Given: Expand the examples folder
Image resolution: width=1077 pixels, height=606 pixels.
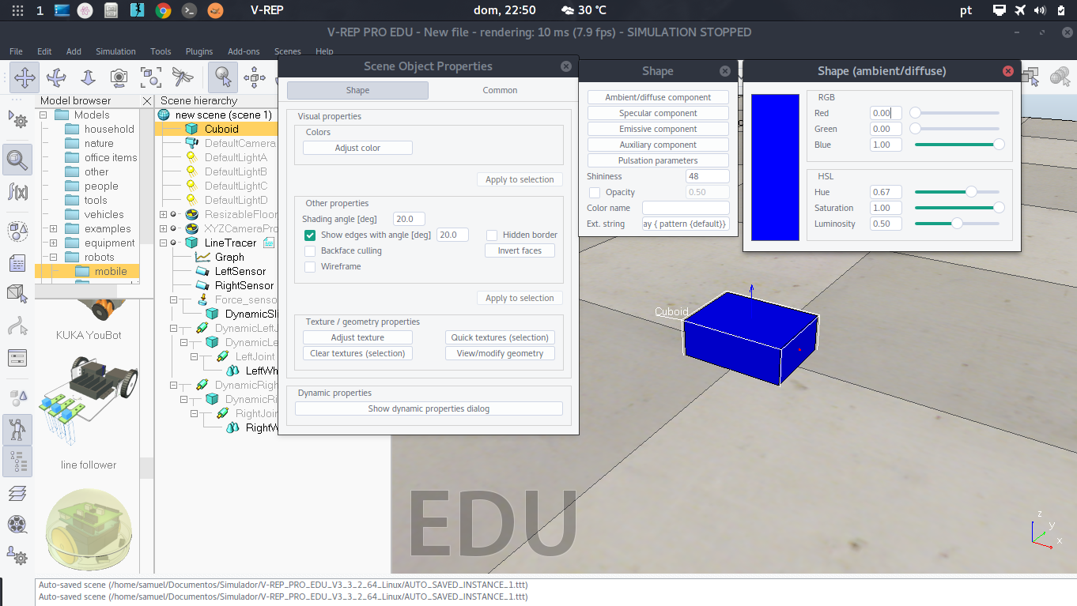Looking at the screenshot, I should [x=53, y=228].
